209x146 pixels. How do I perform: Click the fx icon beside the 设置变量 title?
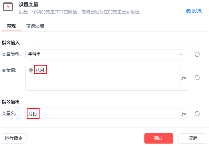[x=8, y=7]
